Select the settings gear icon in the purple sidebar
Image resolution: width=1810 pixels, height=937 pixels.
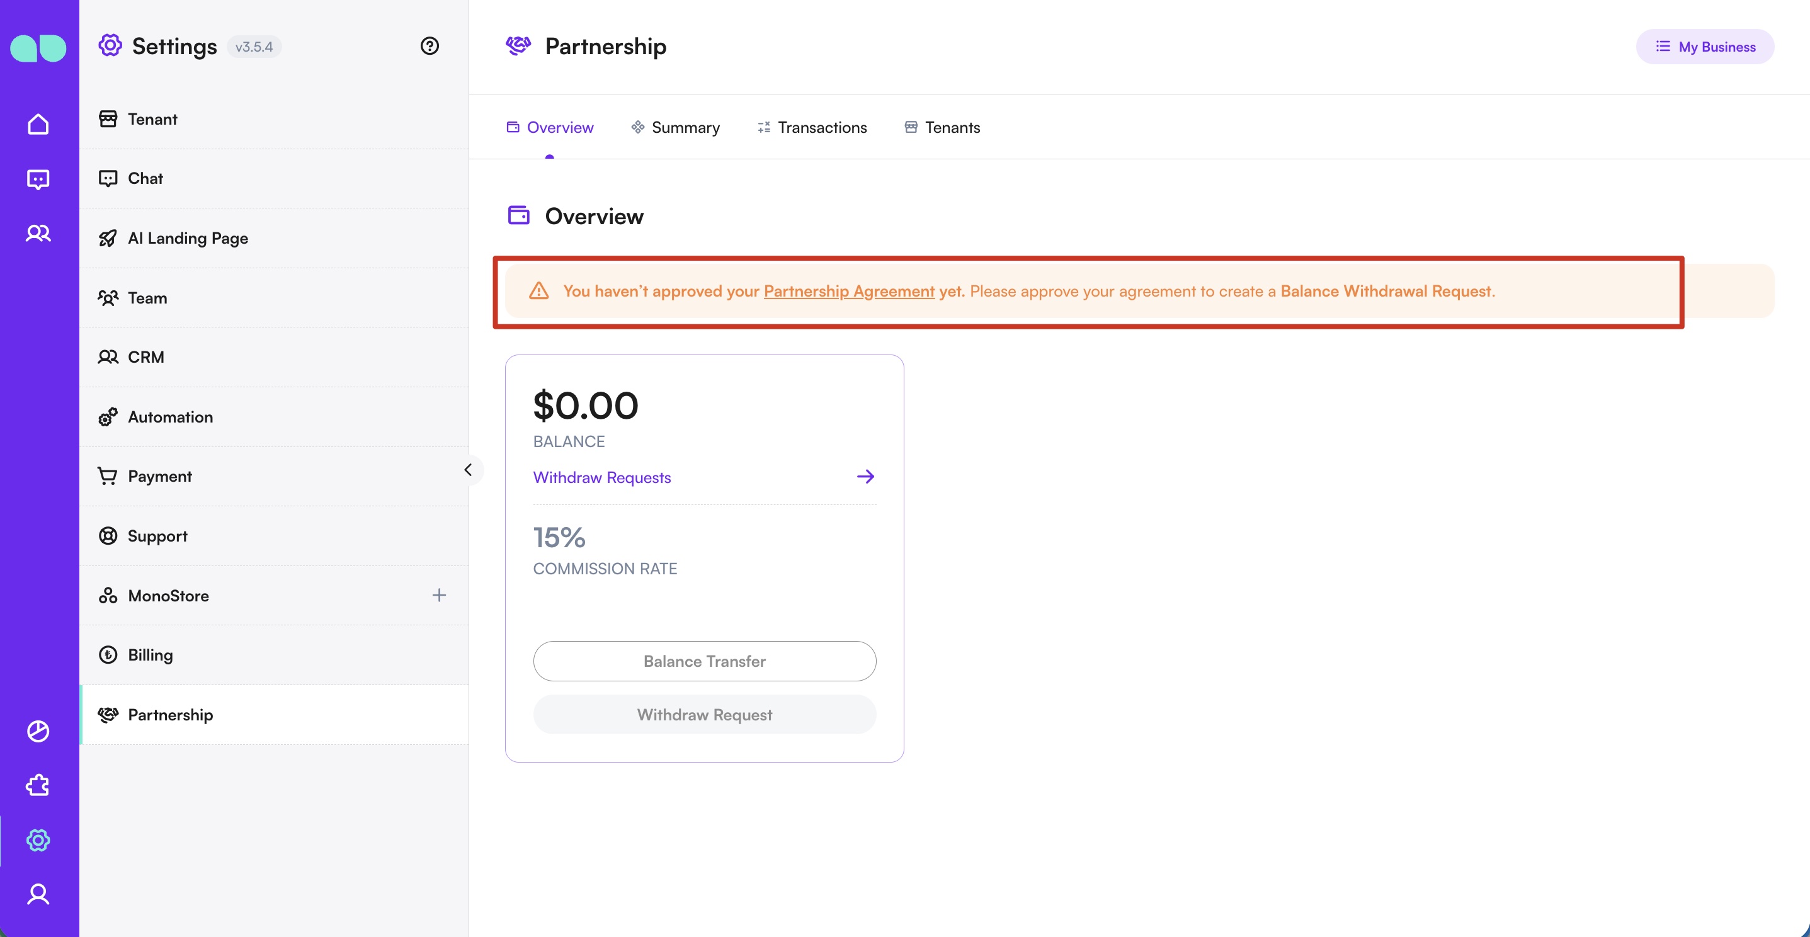[x=38, y=839]
